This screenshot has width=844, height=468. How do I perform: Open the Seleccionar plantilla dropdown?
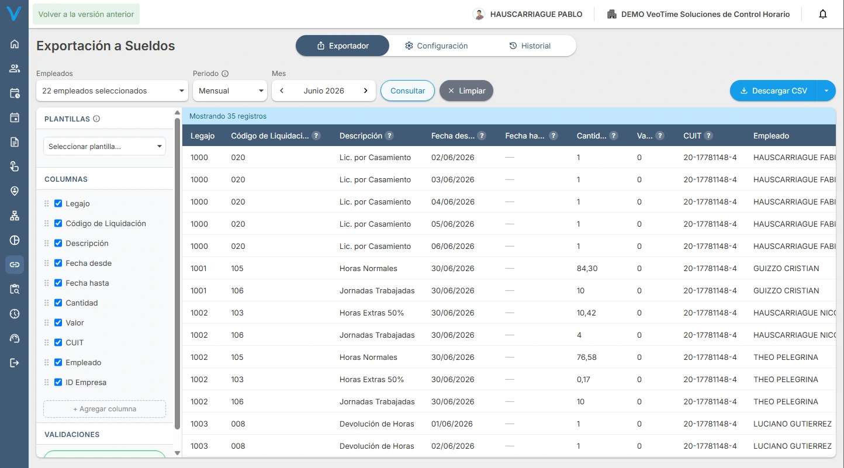(x=105, y=146)
